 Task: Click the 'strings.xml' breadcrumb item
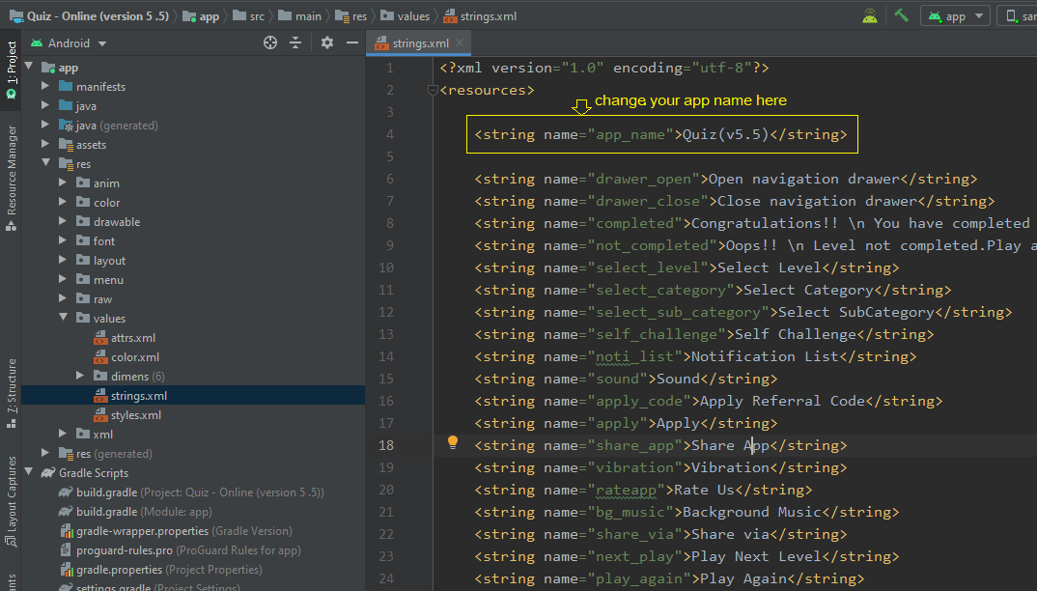(480, 15)
